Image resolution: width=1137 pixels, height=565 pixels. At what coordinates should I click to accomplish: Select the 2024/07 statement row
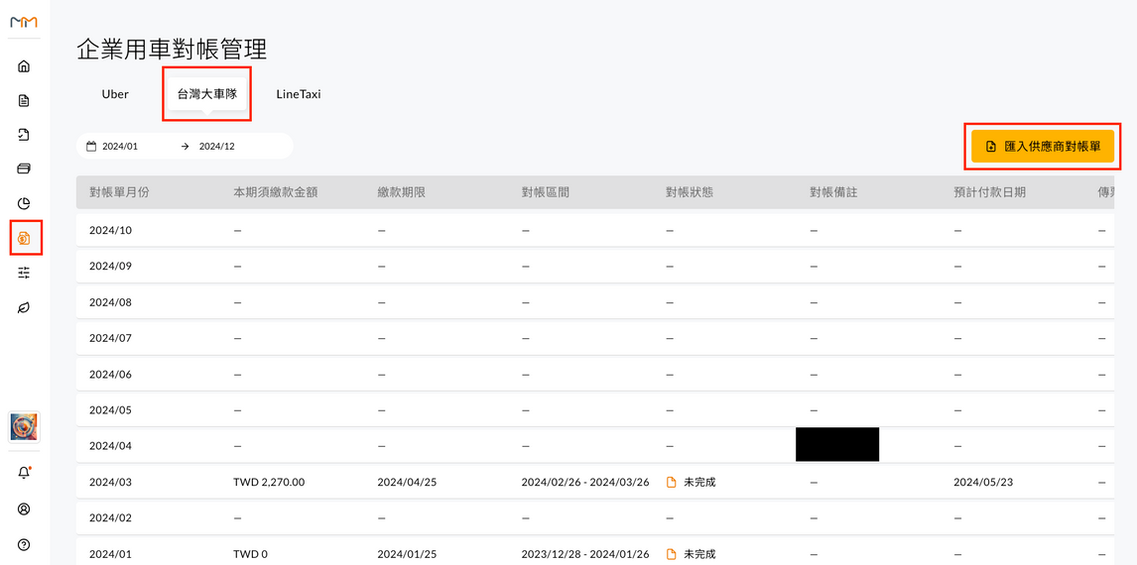click(x=594, y=338)
